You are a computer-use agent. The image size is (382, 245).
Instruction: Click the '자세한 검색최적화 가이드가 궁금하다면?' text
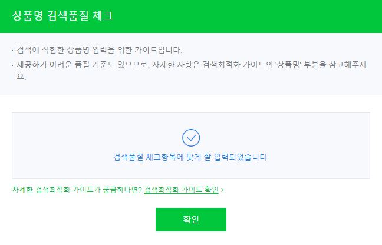[x=77, y=190]
